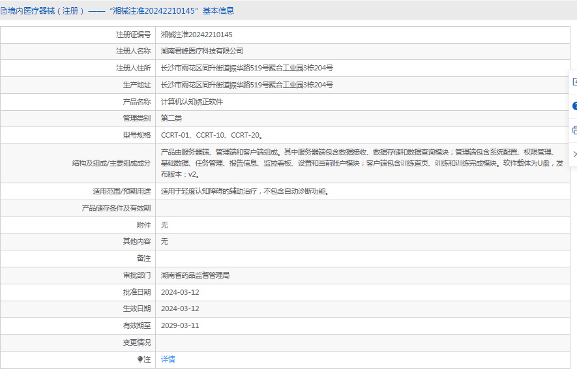Click the intended use text 适用于轻度认知障碍的辅助治疗
The width and height of the screenshot is (577, 375).
tap(245, 191)
